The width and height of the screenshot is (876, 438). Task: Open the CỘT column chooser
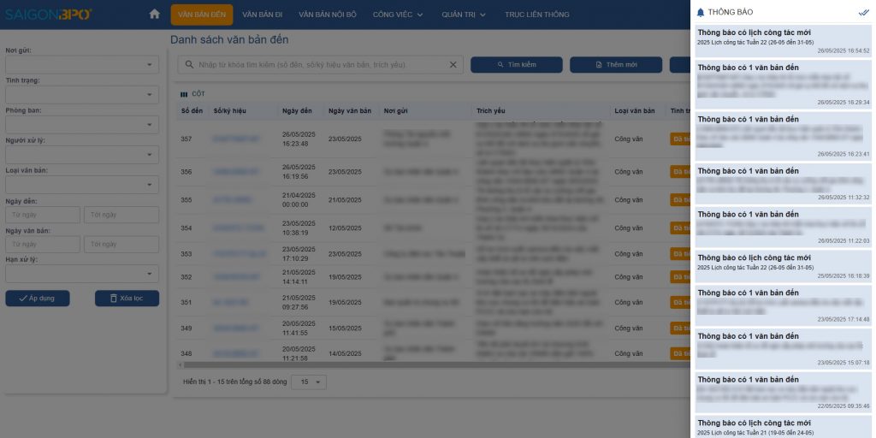(x=192, y=94)
